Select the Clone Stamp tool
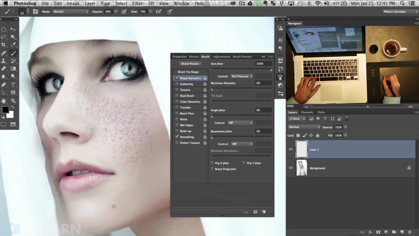Viewport: 419px width, 236px height. point(4,61)
